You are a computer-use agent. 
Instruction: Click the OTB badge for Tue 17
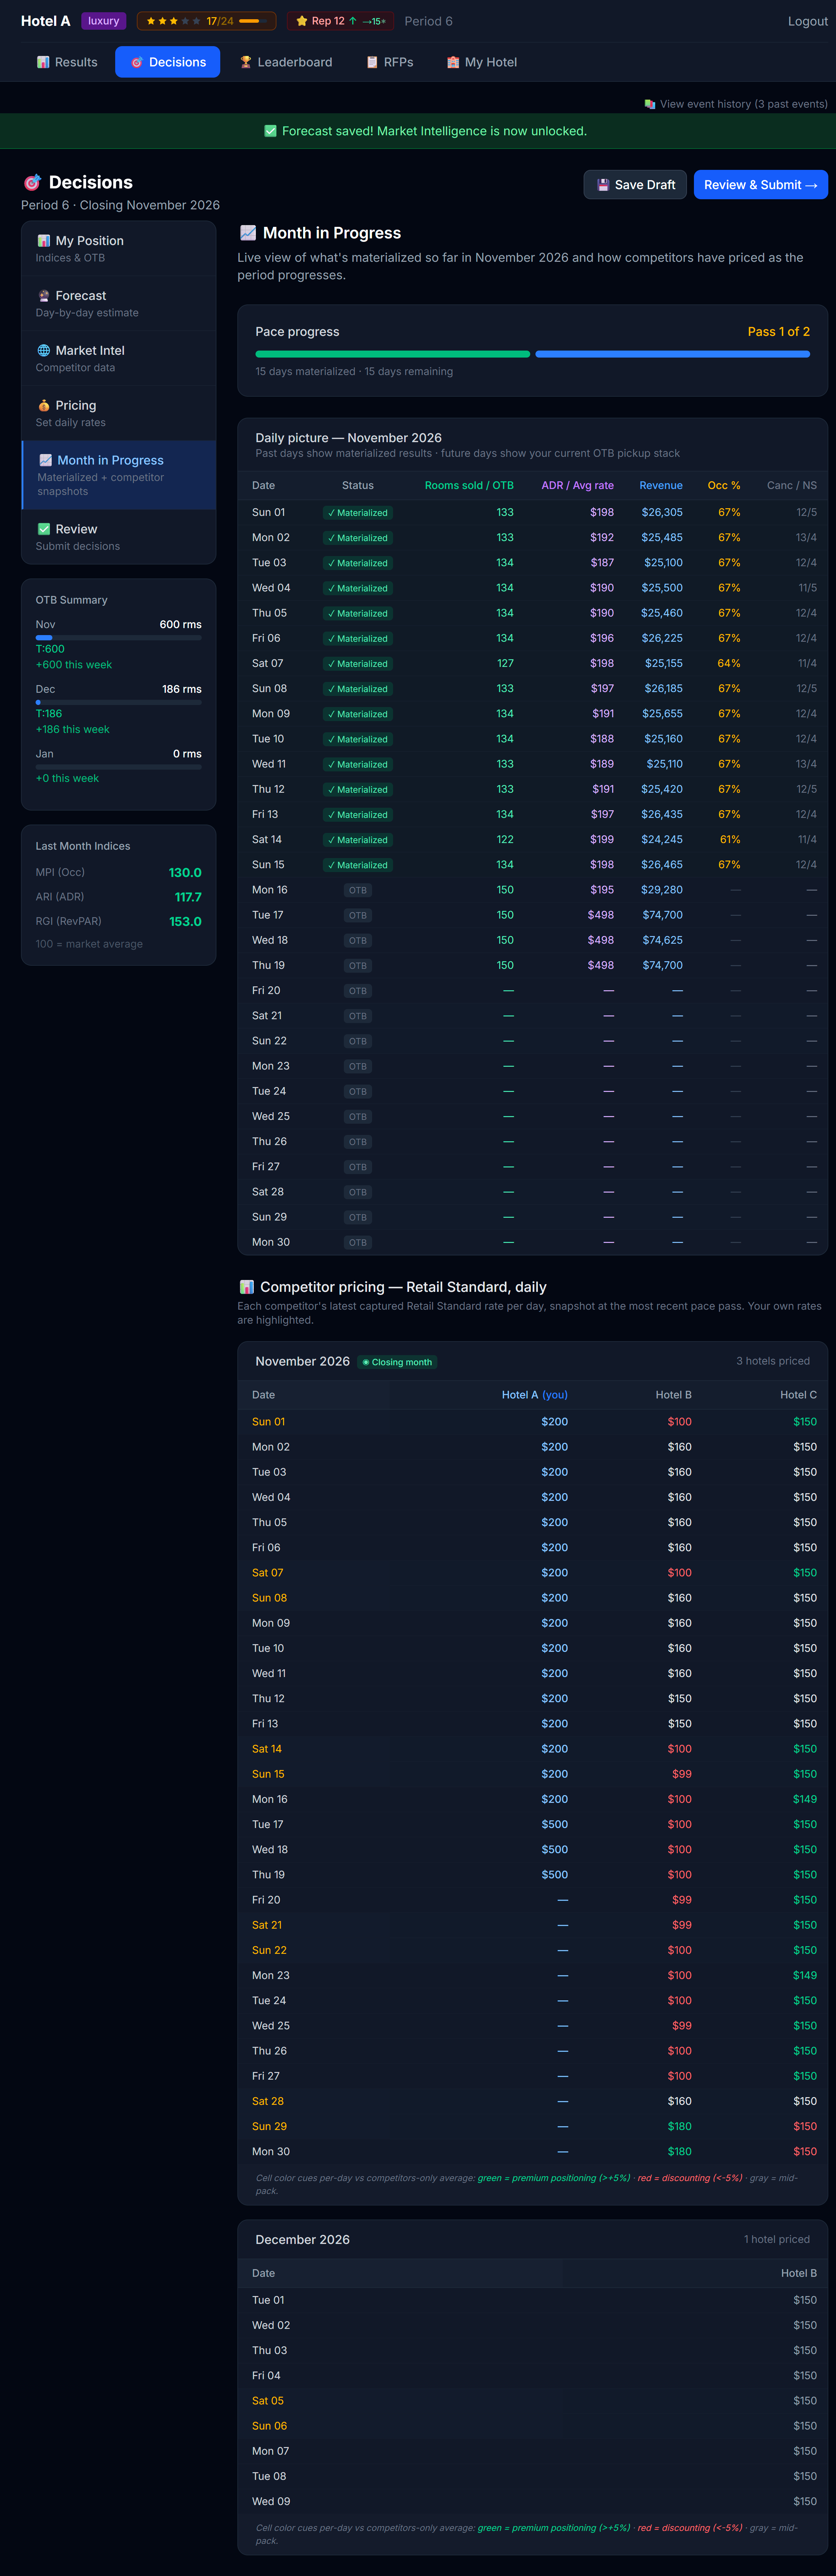coord(357,916)
